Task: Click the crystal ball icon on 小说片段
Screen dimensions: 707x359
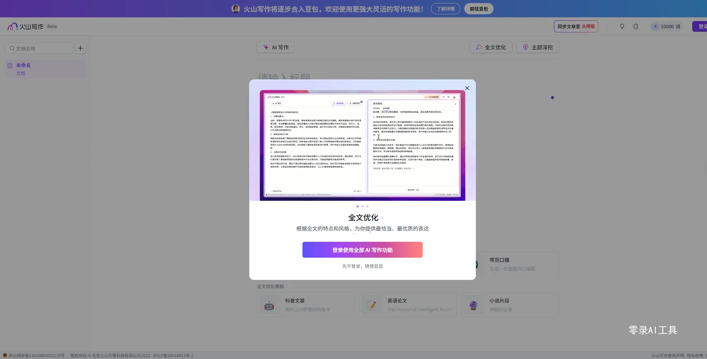Action: click(473, 305)
